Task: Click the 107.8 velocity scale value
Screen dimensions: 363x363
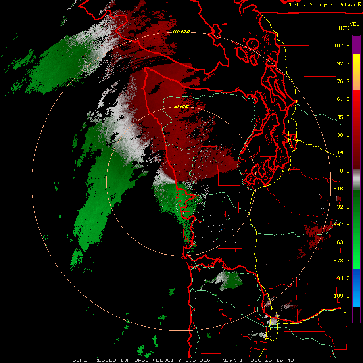Action: tap(342, 46)
